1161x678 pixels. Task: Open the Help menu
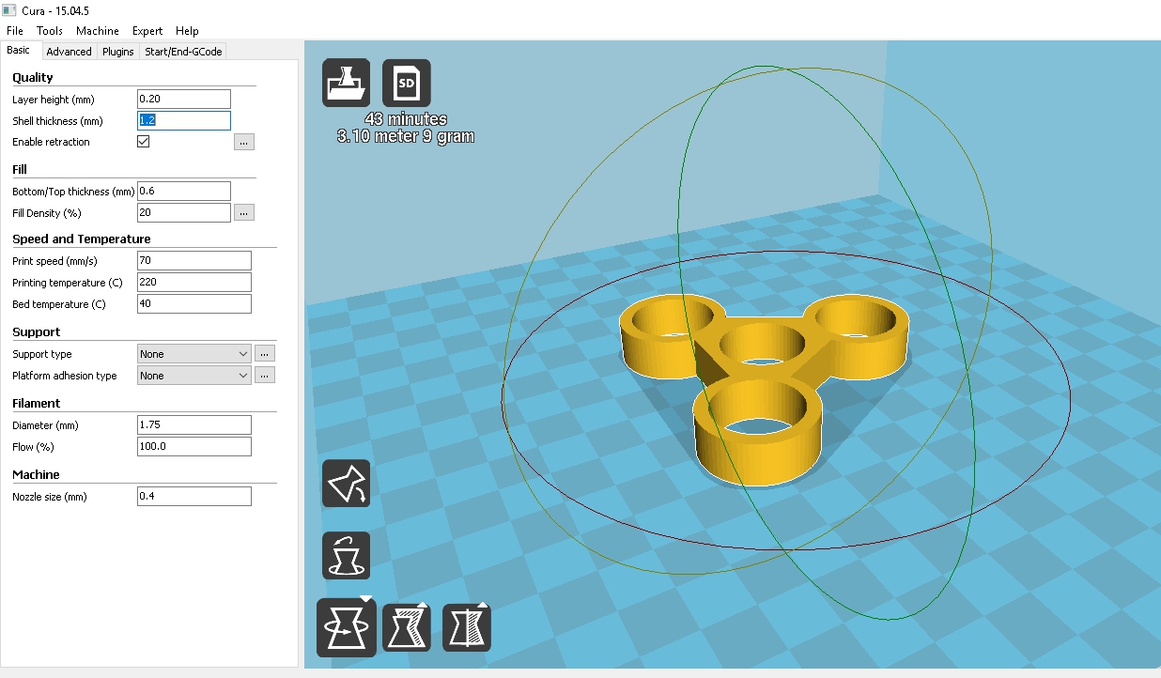(187, 31)
